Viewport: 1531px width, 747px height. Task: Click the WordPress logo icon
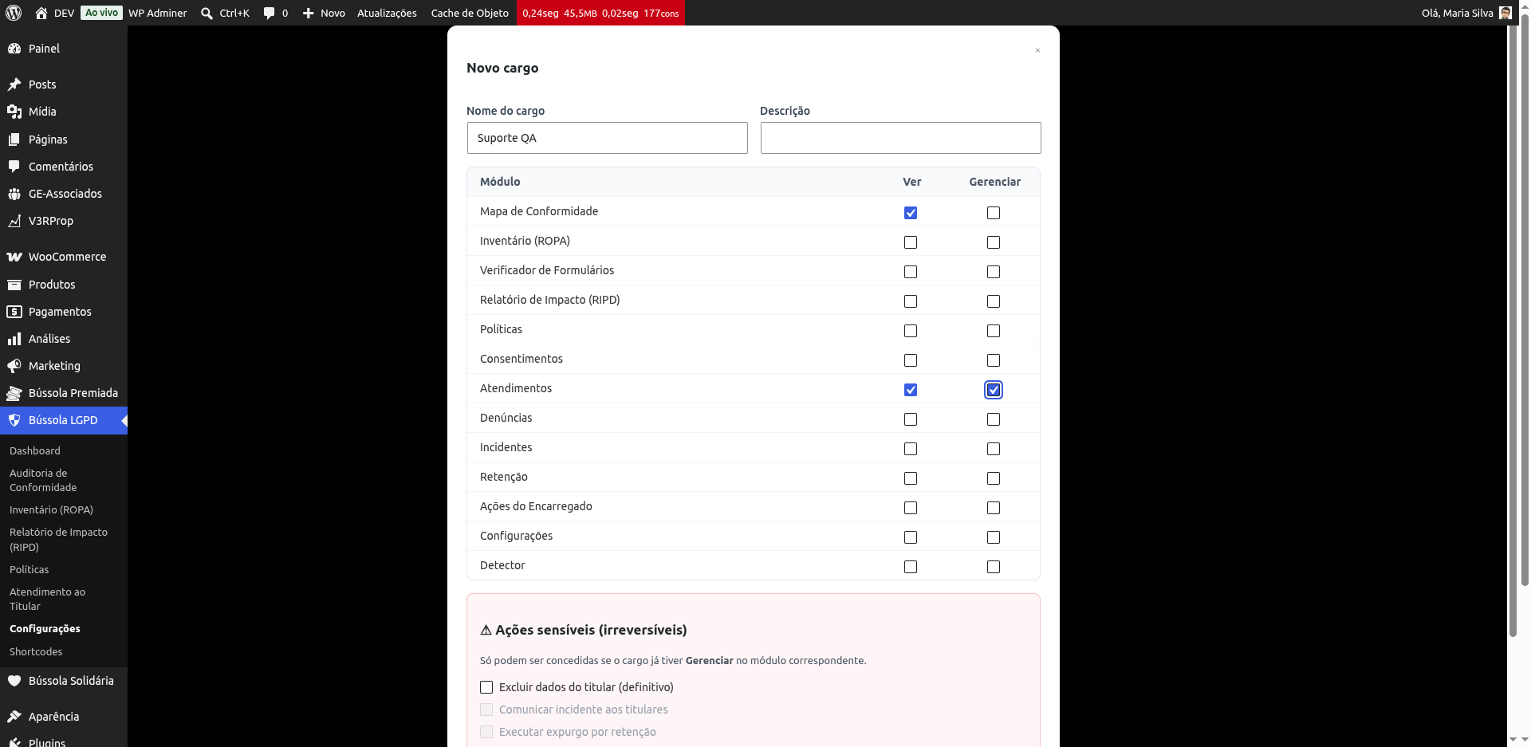pos(14,13)
